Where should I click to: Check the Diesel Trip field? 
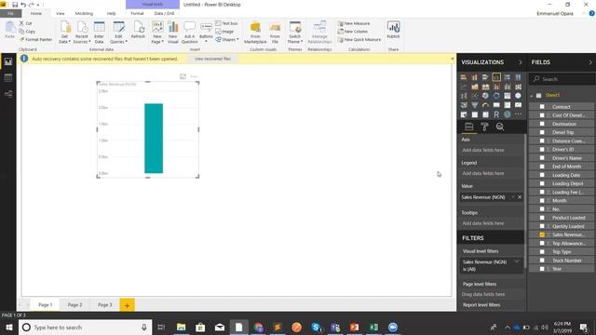point(542,132)
